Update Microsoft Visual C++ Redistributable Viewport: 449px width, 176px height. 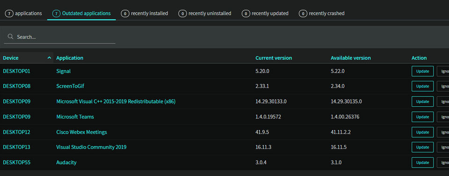point(422,102)
